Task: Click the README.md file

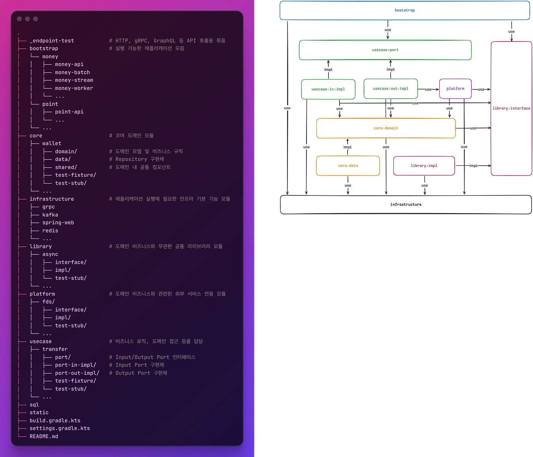Action: [44, 436]
